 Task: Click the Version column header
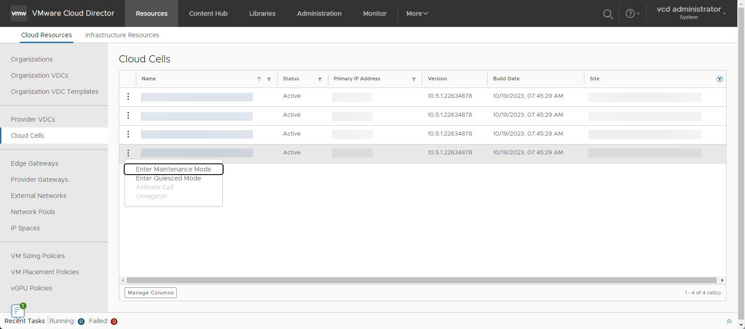[x=437, y=79]
